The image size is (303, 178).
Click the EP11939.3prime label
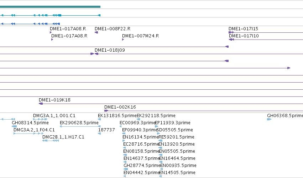pyautogui.click(x=173, y=123)
